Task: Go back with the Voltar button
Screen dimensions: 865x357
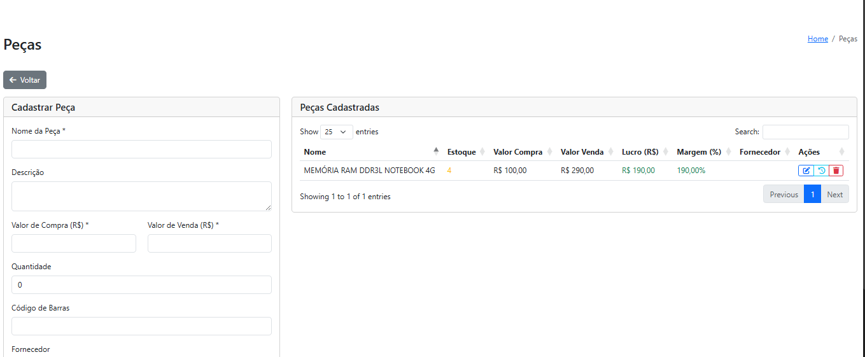Action: (x=25, y=80)
